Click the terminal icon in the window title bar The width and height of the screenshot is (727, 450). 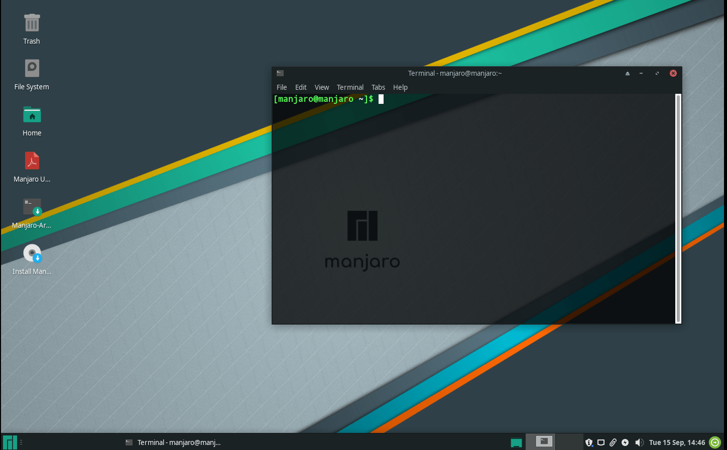[x=280, y=73]
